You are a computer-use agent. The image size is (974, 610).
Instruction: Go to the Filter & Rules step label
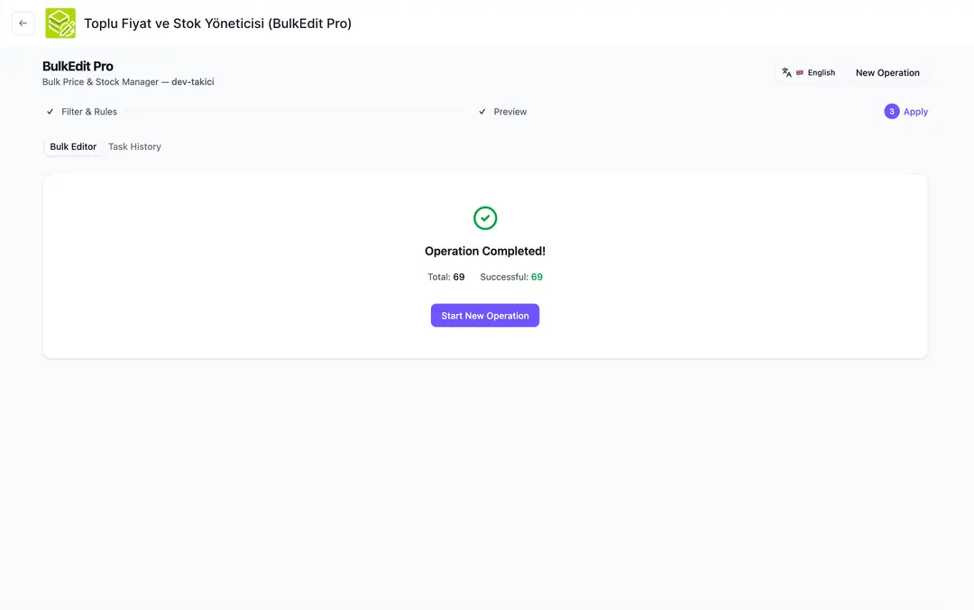[89, 112]
